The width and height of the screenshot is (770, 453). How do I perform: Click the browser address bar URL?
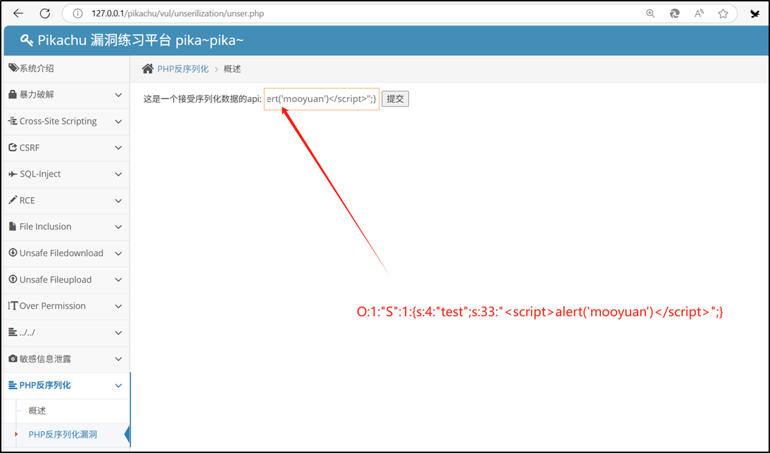click(178, 14)
